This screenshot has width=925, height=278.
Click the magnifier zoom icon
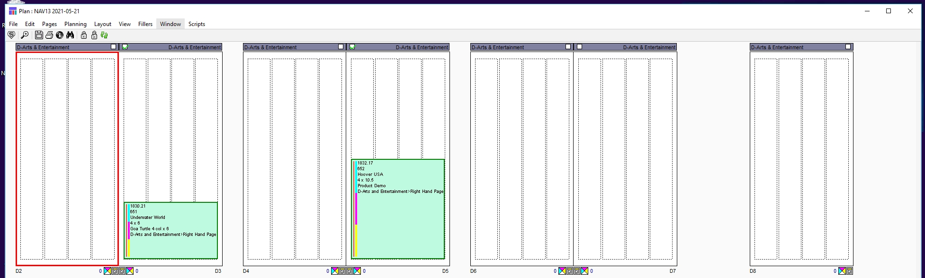25,35
